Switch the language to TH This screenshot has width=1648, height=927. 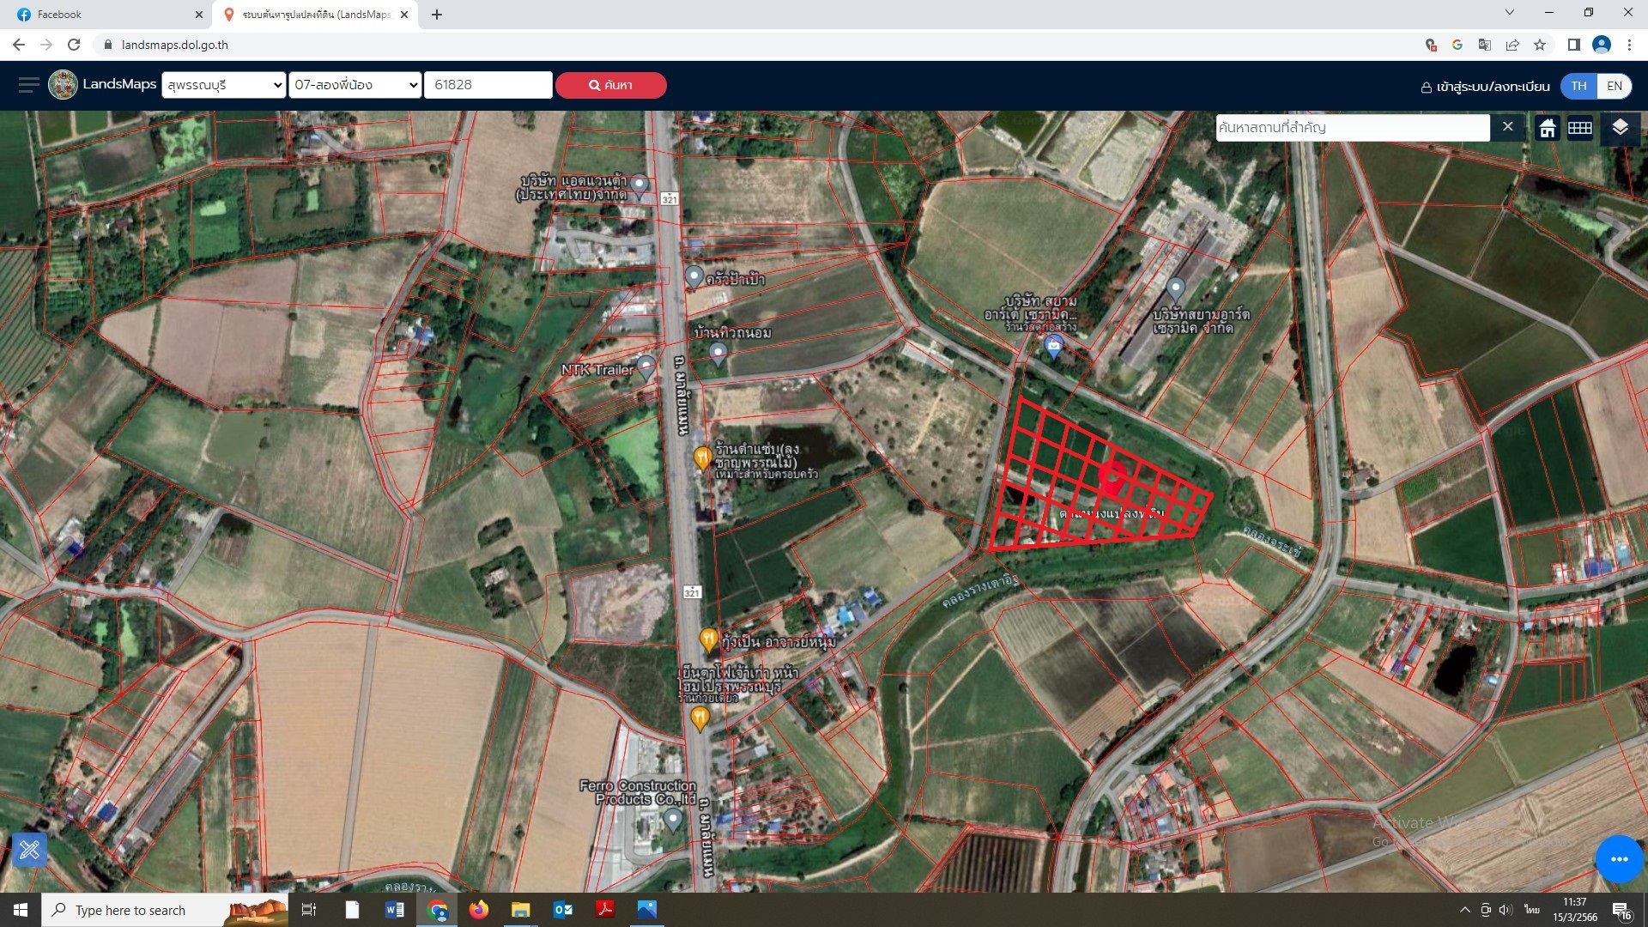click(1578, 86)
